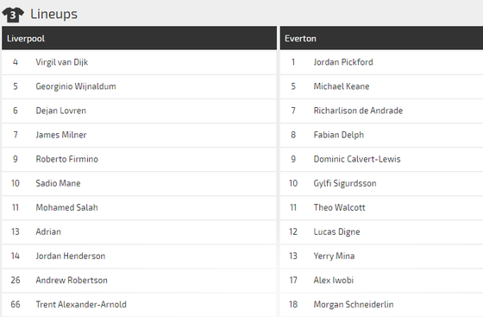Open Roberto Firmino player page
The image size is (483, 317).
point(67,159)
